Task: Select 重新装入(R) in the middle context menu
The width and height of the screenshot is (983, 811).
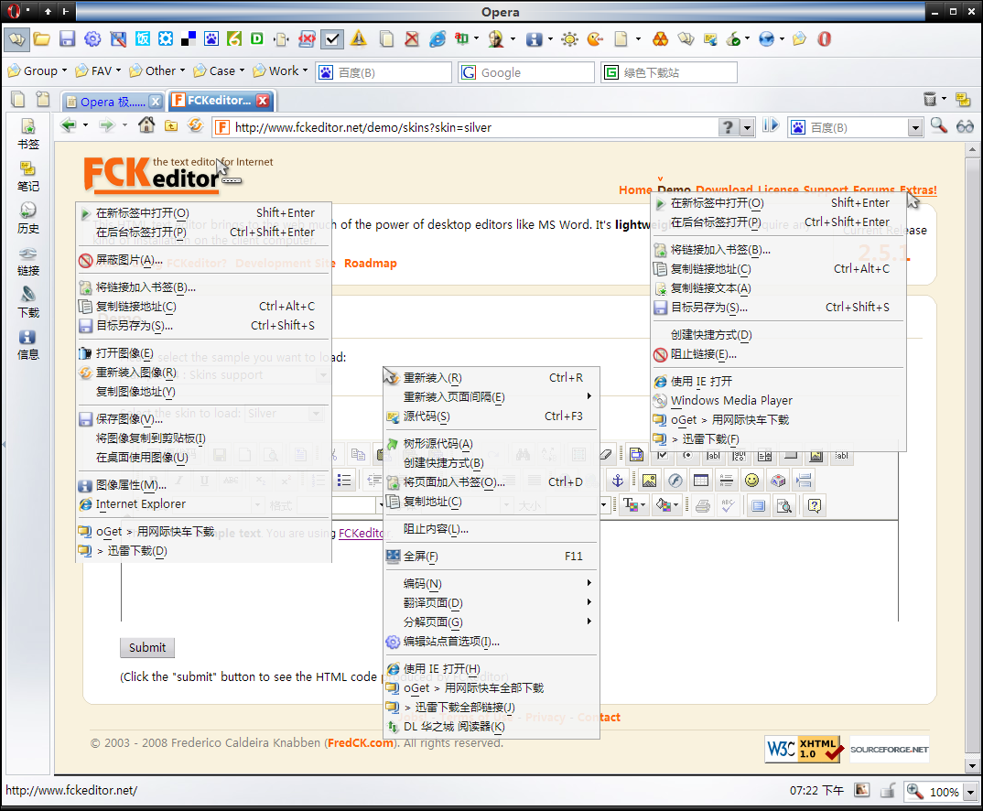Action: coord(491,378)
